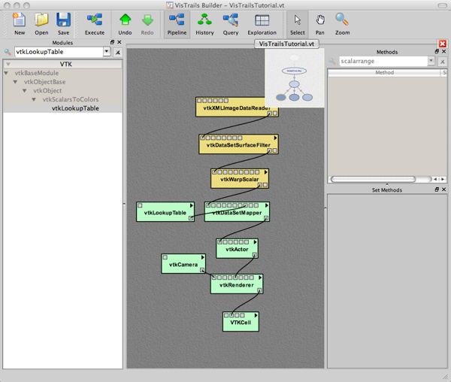Click the Redo arrow icon
451x382 pixels.
(x=147, y=20)
